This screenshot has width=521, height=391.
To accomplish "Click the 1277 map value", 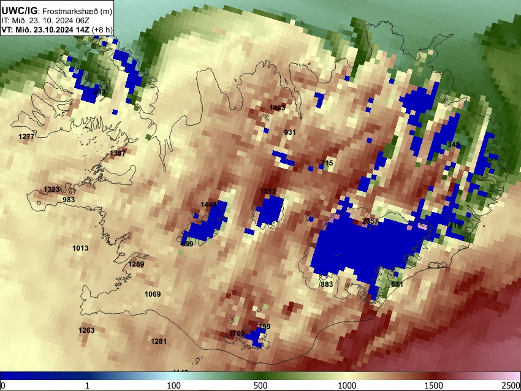I will tap(26, 137).
